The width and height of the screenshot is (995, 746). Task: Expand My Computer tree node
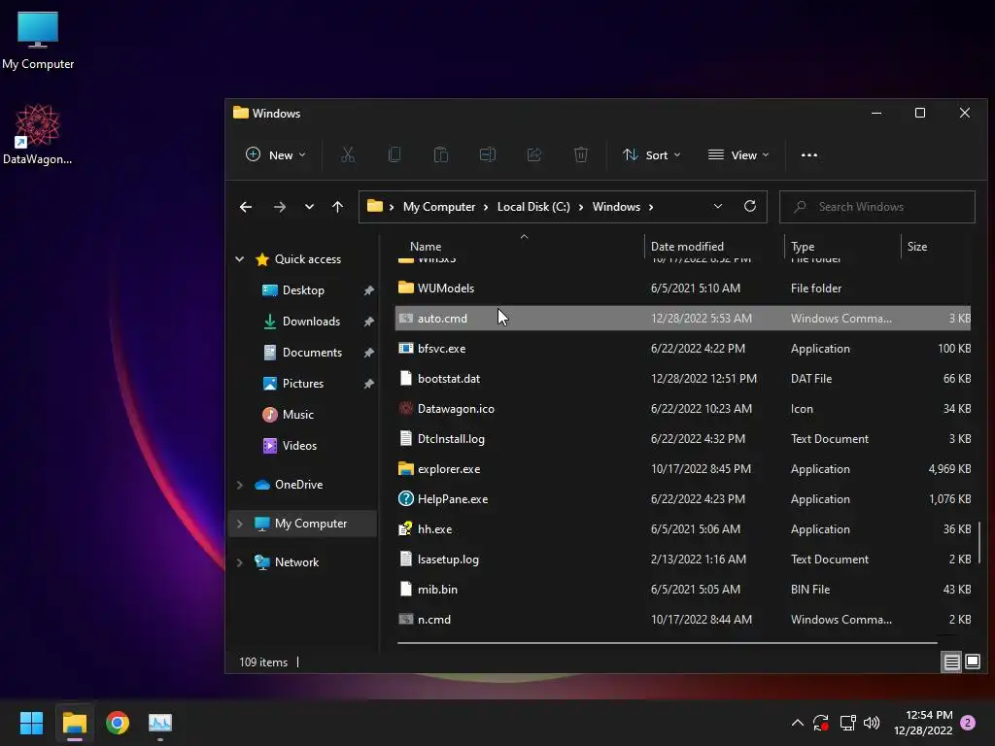pos(239,524)
